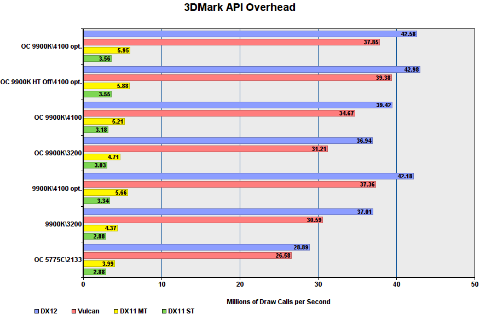
Task: Click the yellow bar valued 5.88
Action: pos(107,86)
